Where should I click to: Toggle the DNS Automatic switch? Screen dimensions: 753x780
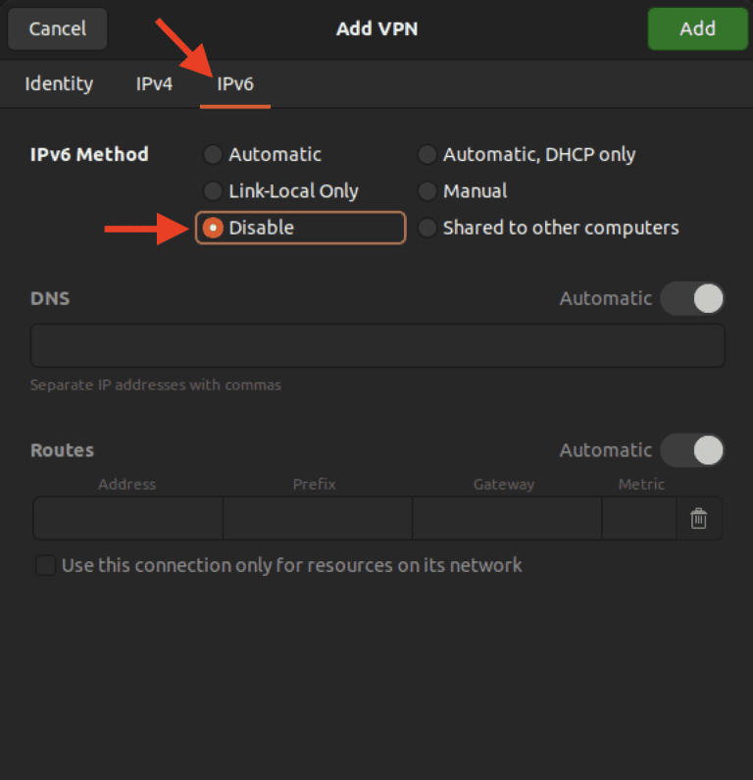click(x=692, y=298)
